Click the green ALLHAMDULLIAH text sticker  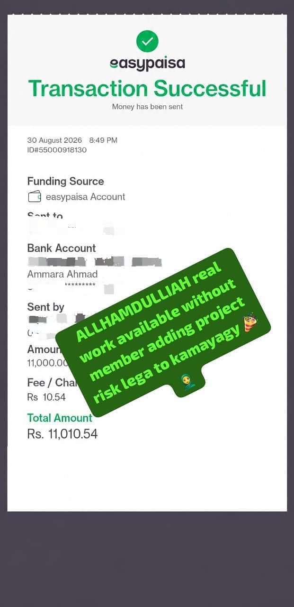163,331
